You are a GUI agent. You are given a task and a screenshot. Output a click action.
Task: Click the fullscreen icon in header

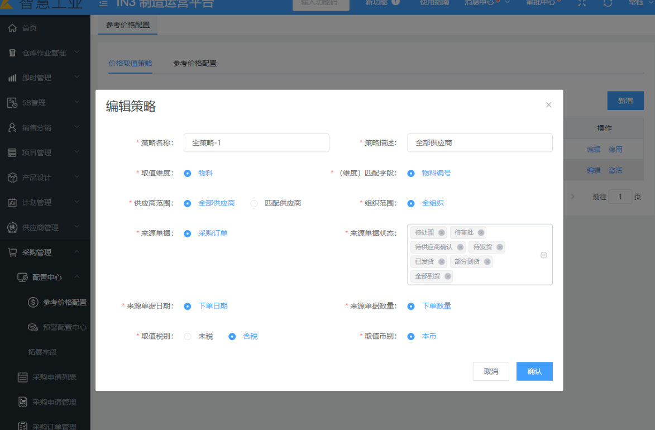pyautogui.click(x=581, y=3)
